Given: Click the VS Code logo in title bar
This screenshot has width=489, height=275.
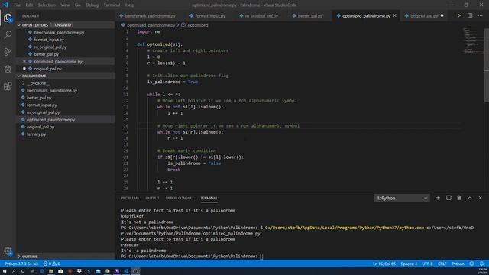Looking at the screenshot, I should [6, 5].
